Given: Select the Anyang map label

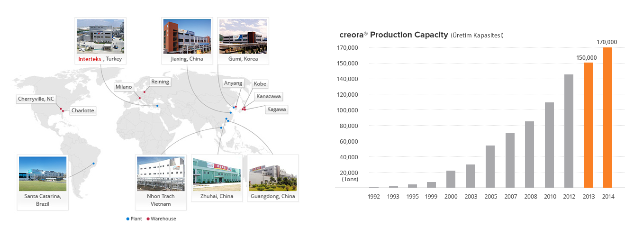Looking at the screenshot, I should pos(233,83).
